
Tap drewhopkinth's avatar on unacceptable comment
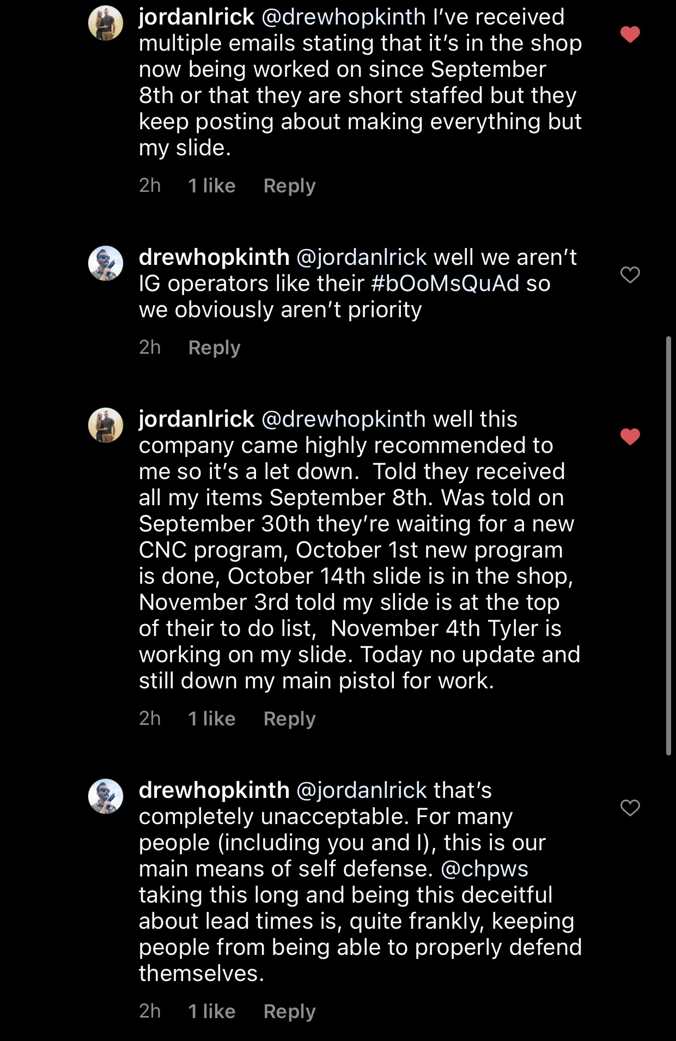[x=106, y=796]
